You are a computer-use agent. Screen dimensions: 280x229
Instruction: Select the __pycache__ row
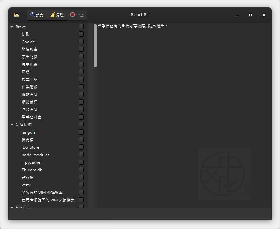pyautogui.click(x=33, y=162)
